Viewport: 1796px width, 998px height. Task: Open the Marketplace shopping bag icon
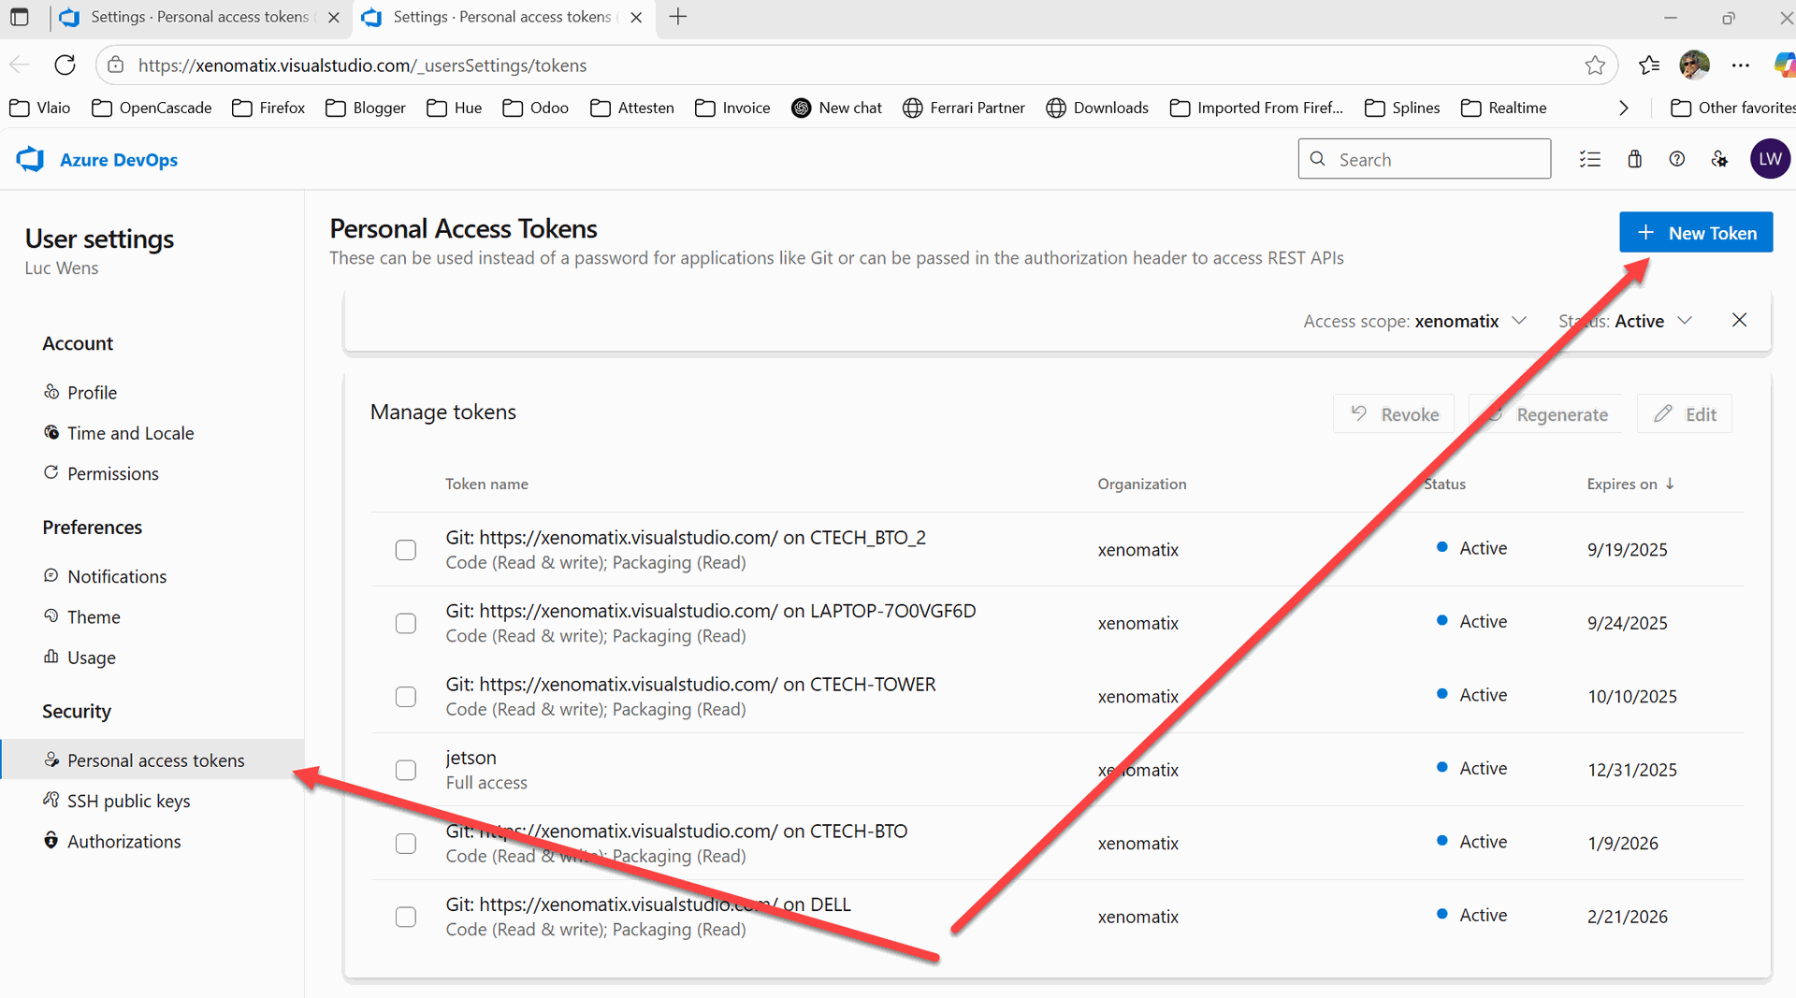(x=1634, y=159)
